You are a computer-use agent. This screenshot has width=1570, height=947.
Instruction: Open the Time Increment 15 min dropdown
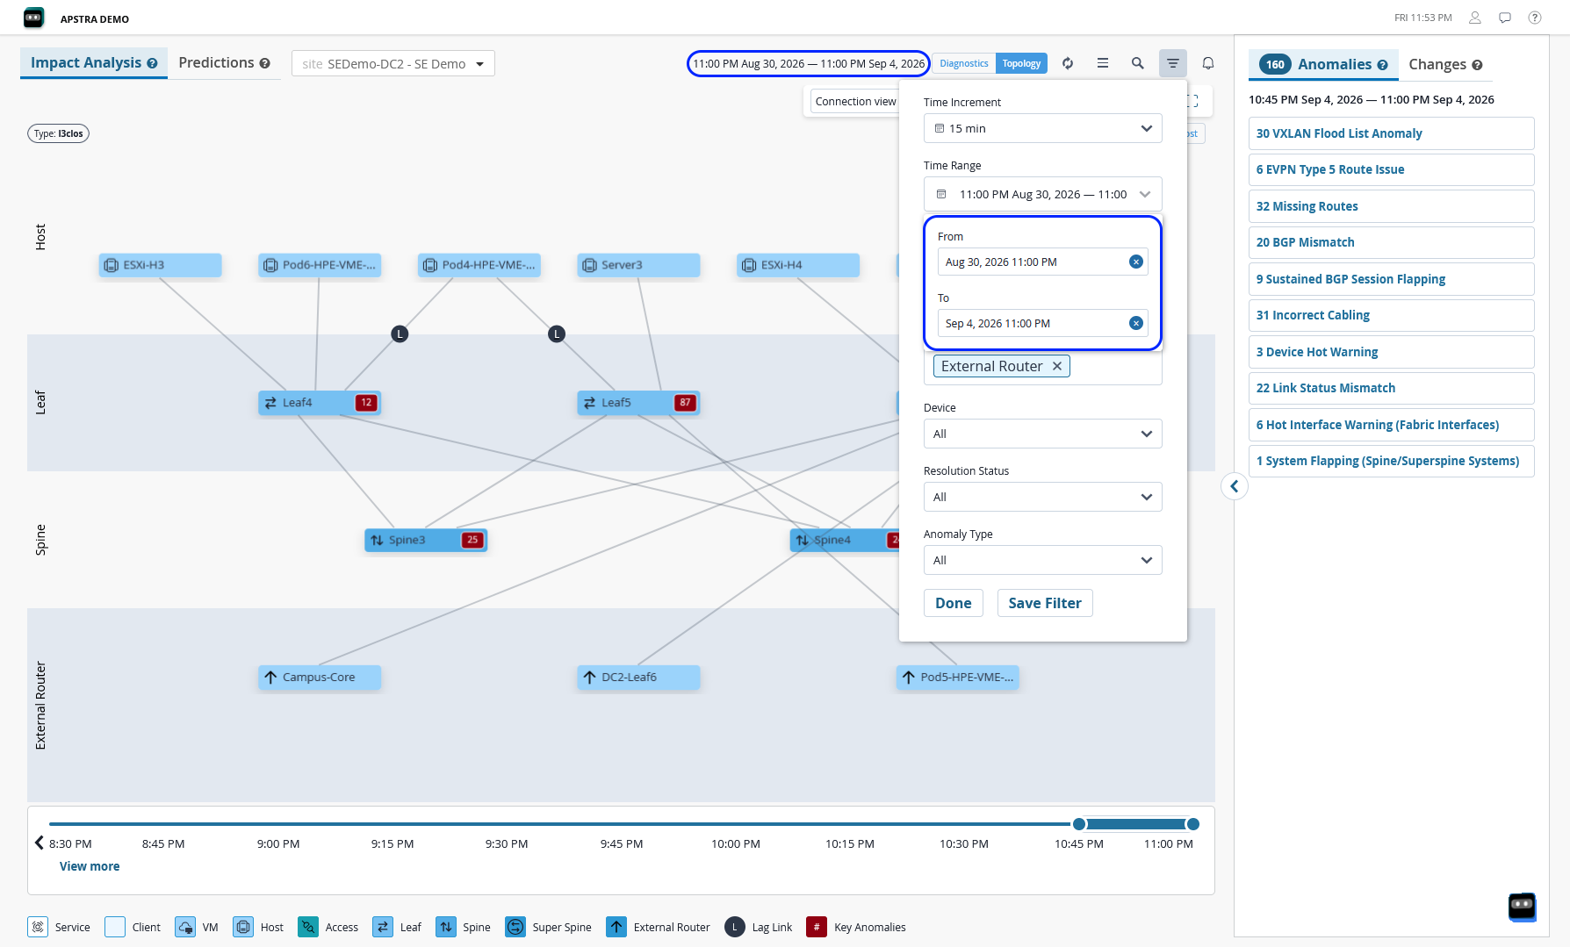[1043, 128]
